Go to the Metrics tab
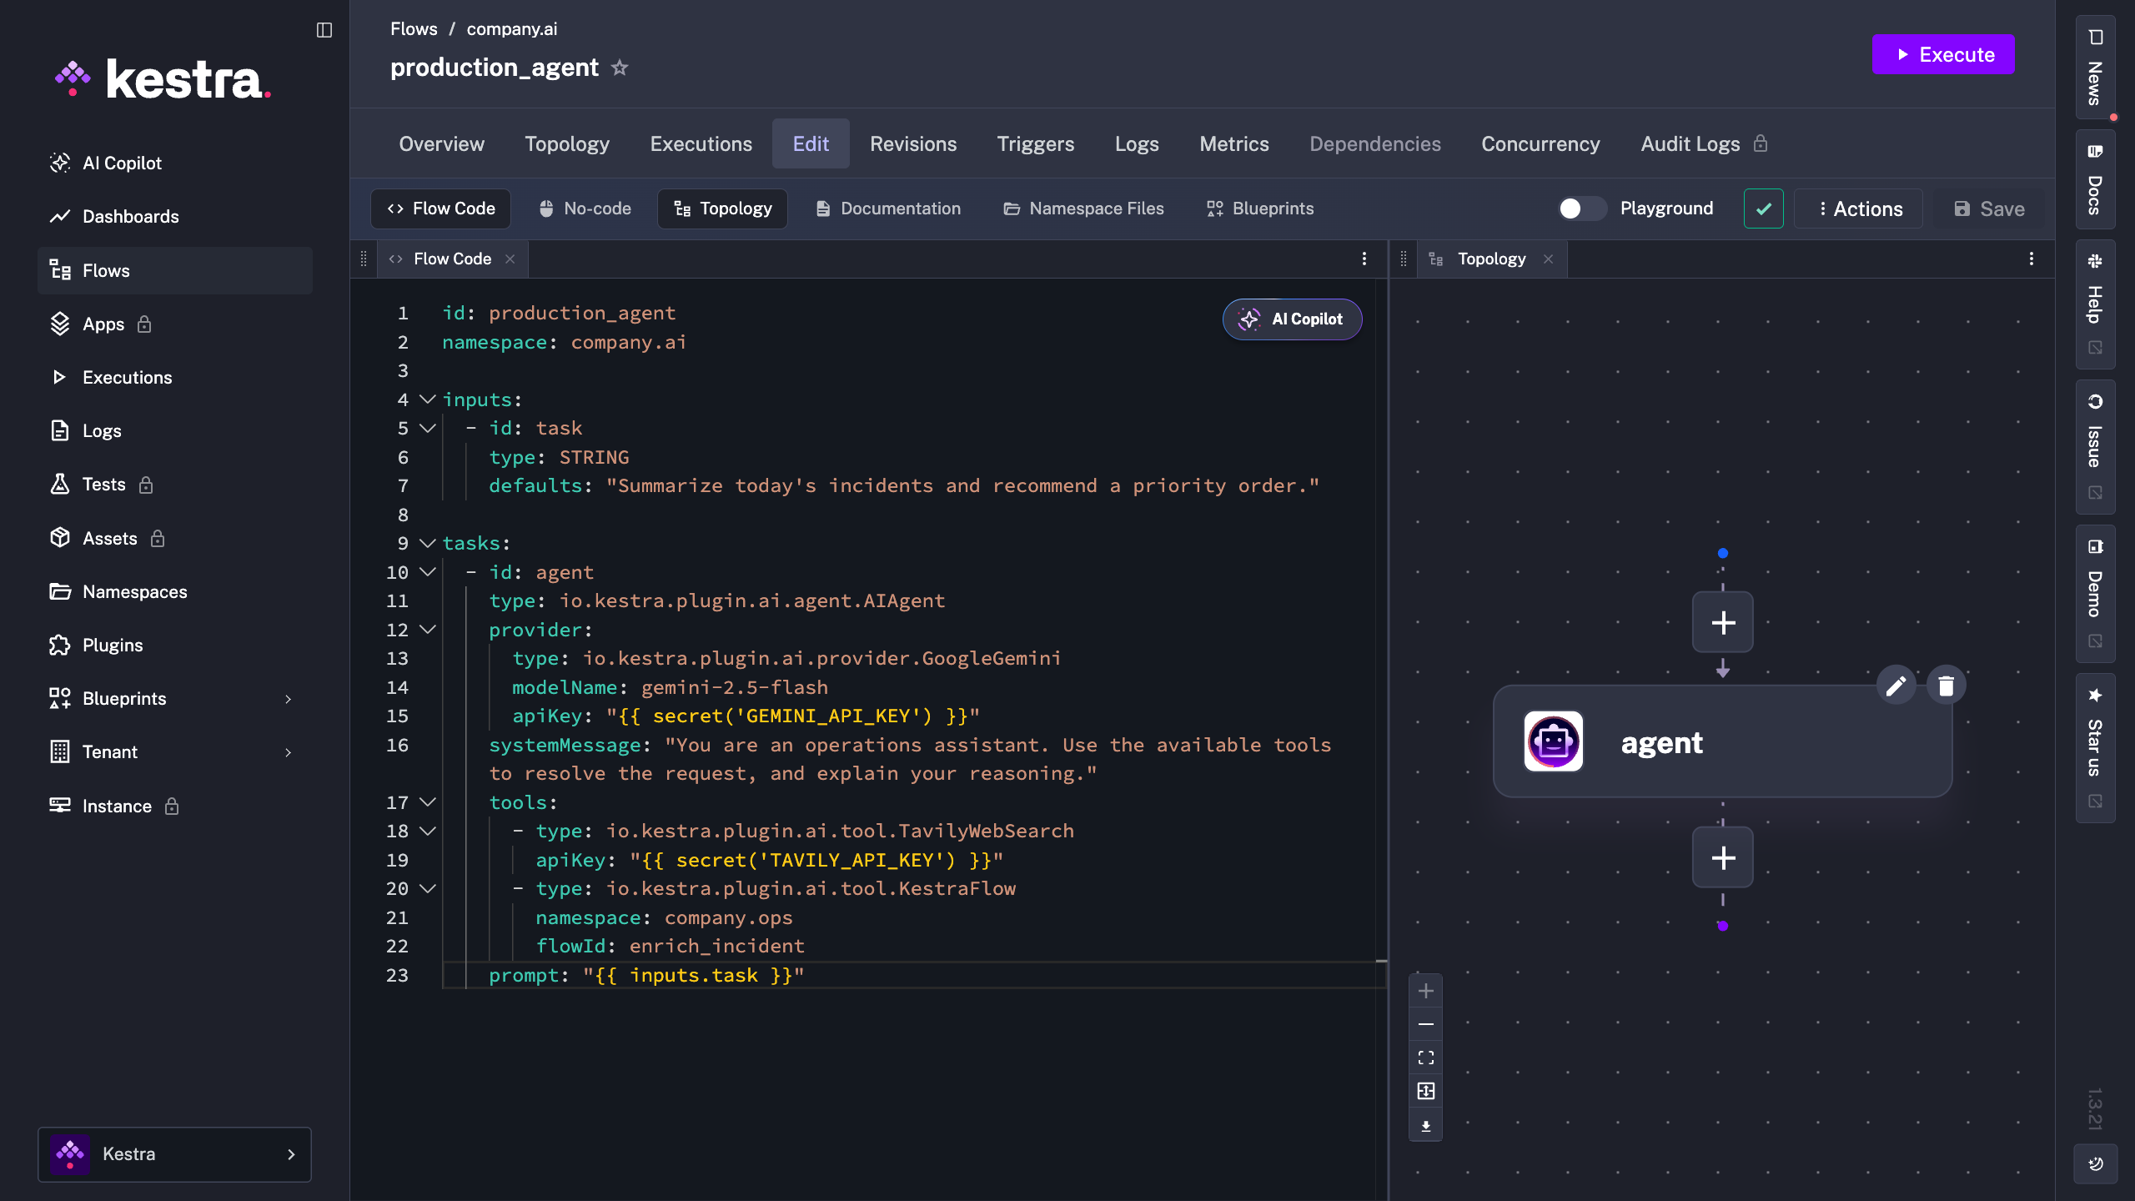This screenshot has width=2135, height=1201. [1234, 143]
